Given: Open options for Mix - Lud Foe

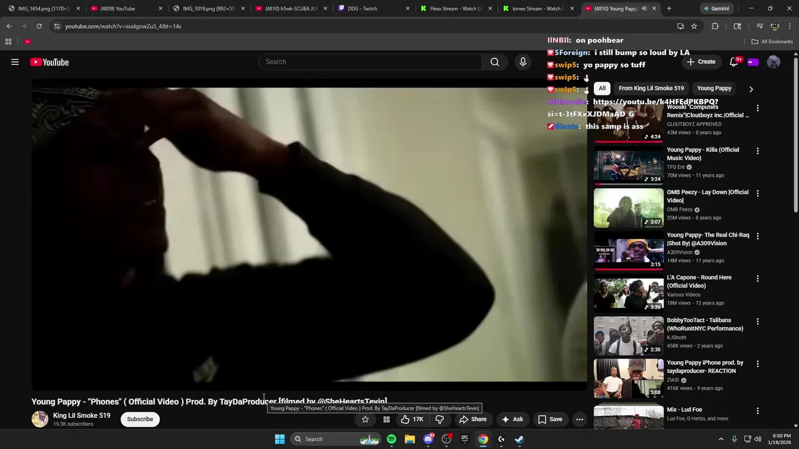Looking at the screenshot, I should tap(758, 411).
